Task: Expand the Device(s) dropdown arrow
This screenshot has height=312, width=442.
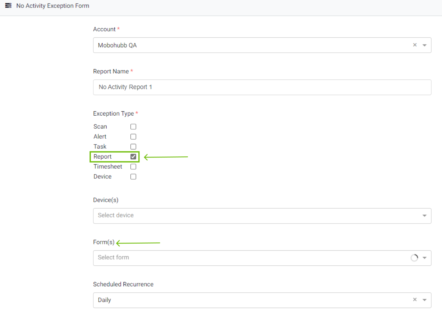Action: [425, 216]
